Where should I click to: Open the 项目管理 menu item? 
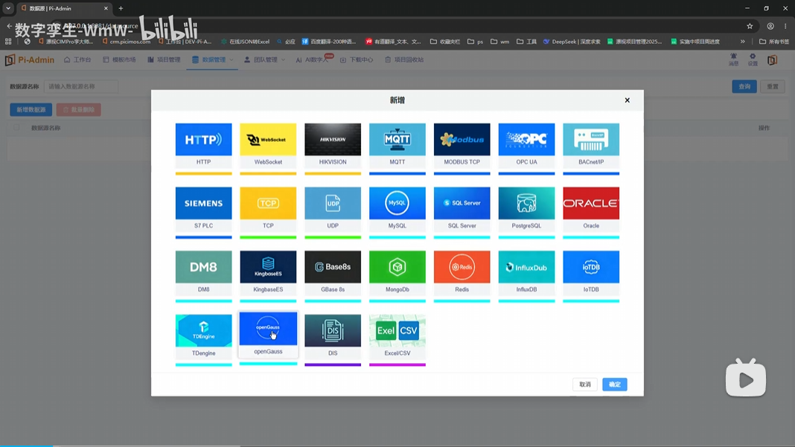click(x=164, y=60)
